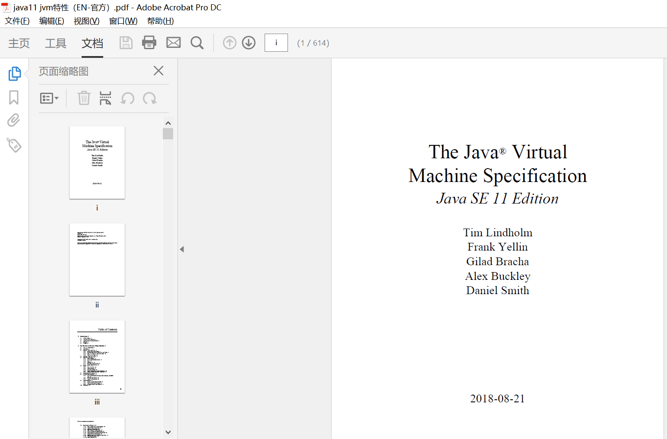Select page ii thumbnail
Image resolution: width=667 pixels, height=439 pixels.
[97, 260]
